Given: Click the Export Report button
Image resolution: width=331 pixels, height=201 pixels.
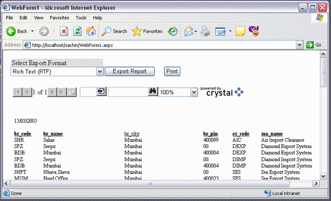Looking at the screenshot, I should (130, 71).
